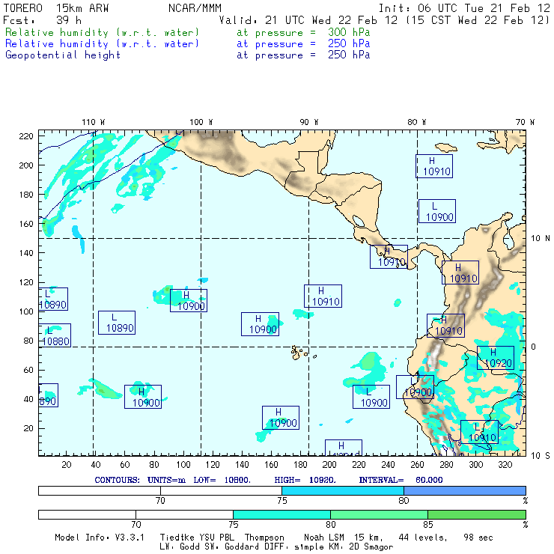Click the '300 hPa' pressure value

tap(349, 32)
